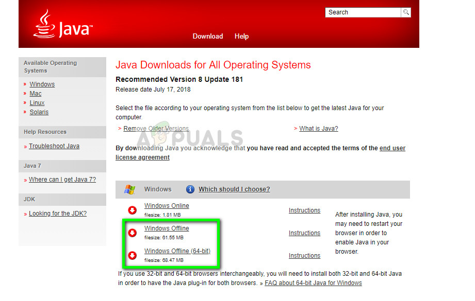Open the Download menu in header
This screenshot has height=301, width=475.
coord(208,36)
